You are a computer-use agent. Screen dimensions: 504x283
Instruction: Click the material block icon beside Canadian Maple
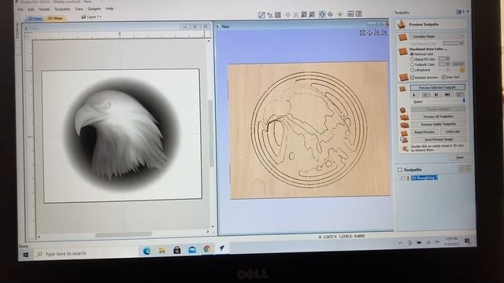[x=403, y=37]
